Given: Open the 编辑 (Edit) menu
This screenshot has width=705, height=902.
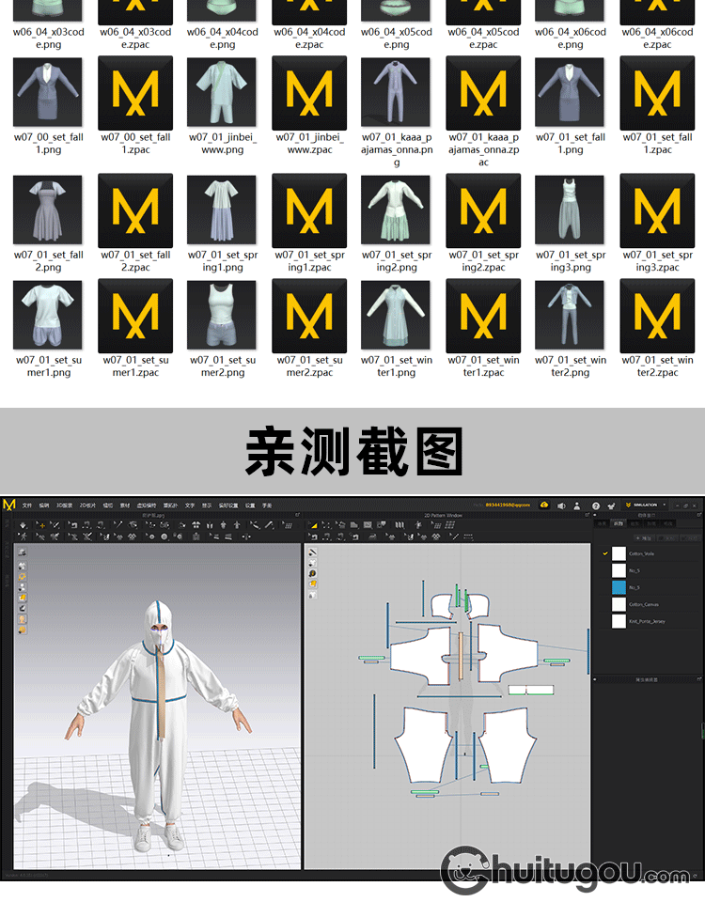Looking at the screenshot, I should tap(44, 505).
